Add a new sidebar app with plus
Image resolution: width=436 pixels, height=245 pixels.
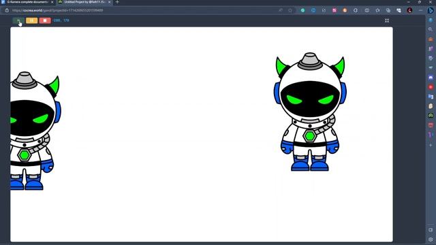point(431,145)
